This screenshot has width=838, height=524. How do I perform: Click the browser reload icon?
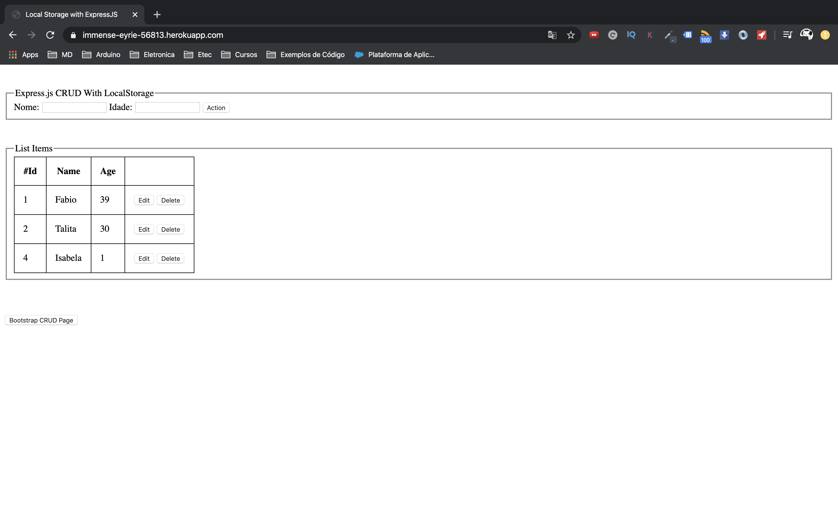(50, 35)
